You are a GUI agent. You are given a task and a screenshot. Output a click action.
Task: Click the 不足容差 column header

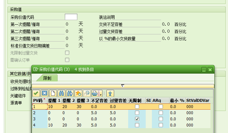tap(100, 101)
